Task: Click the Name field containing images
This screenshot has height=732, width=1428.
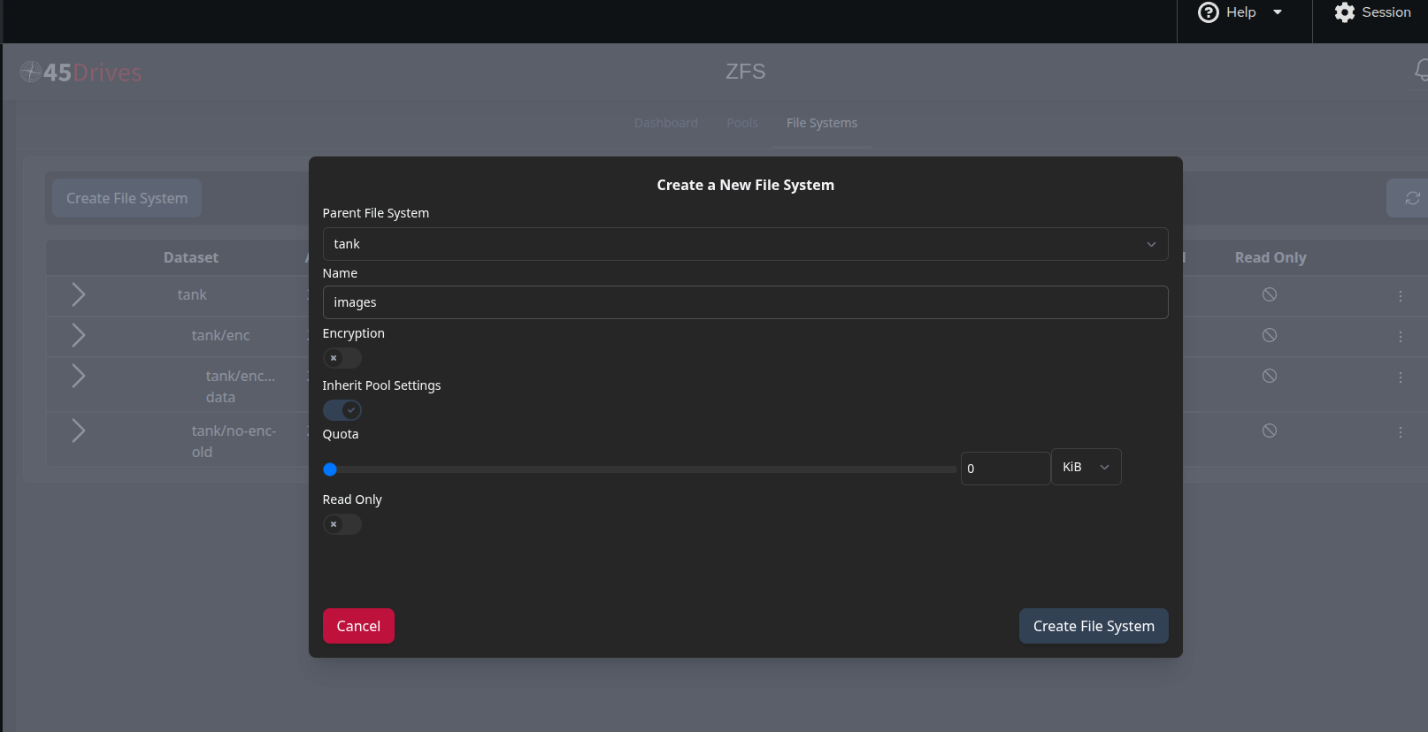Action: tap(744, 302)
